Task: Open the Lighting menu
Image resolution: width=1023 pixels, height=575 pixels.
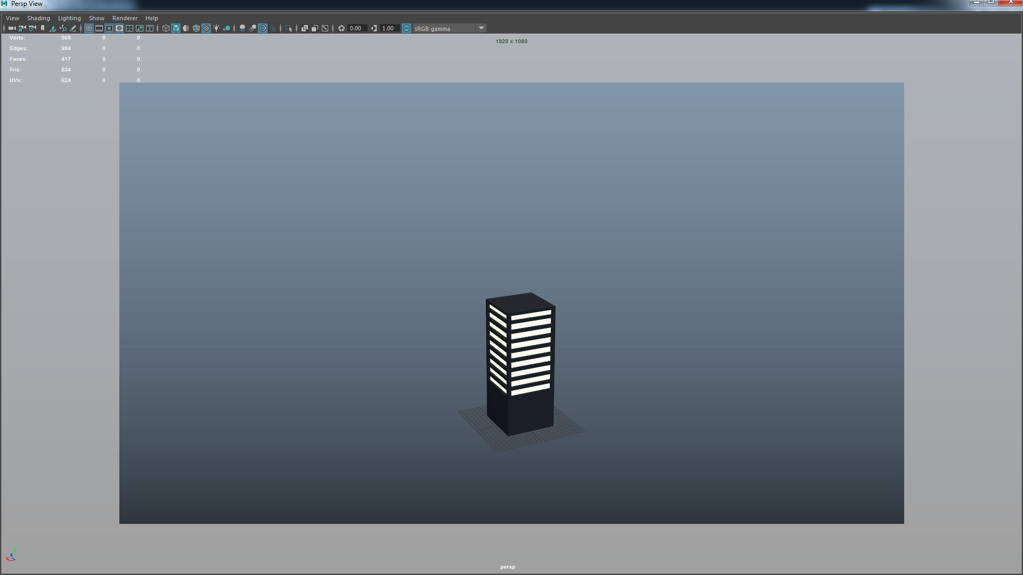Action: pos(69,18)
